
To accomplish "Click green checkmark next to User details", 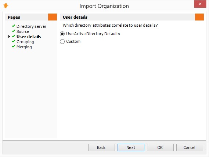I will coord(14,36).
